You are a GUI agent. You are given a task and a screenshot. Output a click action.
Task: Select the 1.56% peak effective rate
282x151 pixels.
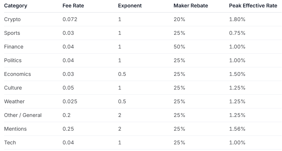point(237,129)
